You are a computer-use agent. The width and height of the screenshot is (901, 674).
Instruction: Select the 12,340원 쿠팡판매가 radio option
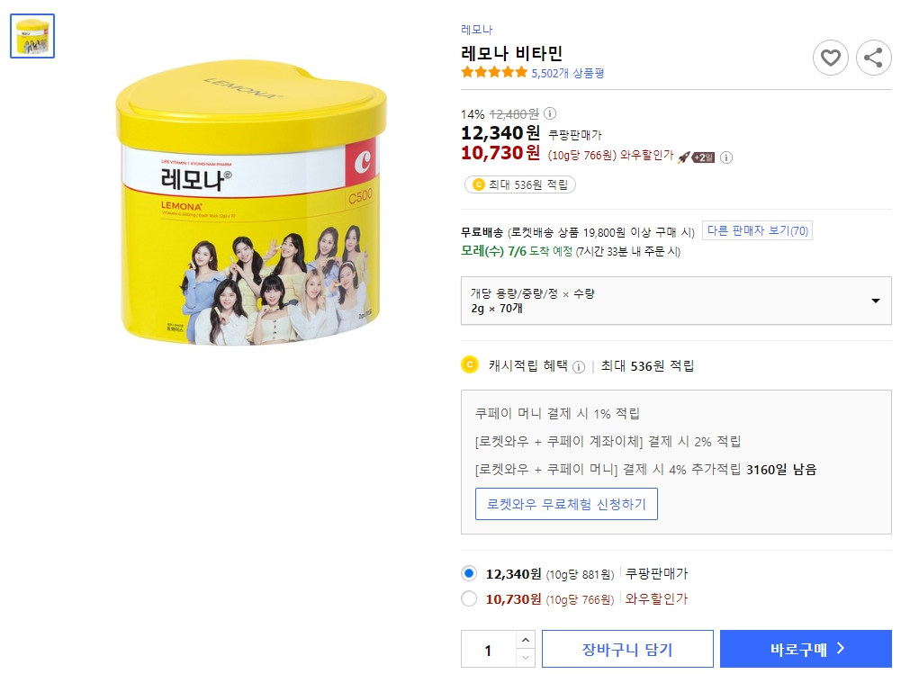(469, 573)
